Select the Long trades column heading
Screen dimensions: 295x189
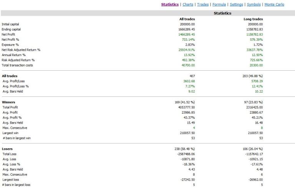[253, 19]
